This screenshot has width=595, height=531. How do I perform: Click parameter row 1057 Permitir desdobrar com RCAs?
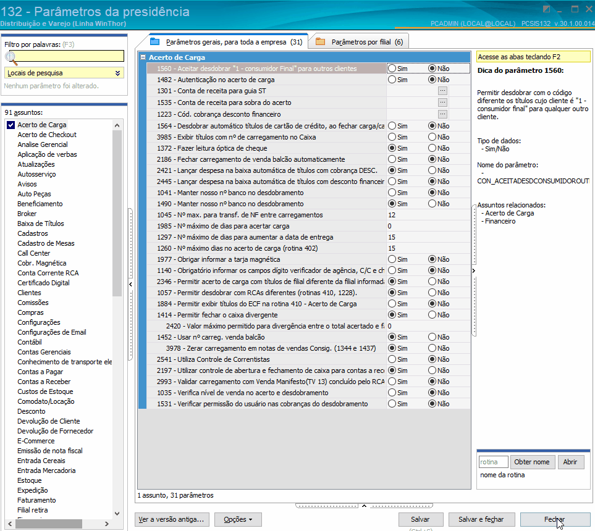(x=308, y=293)
